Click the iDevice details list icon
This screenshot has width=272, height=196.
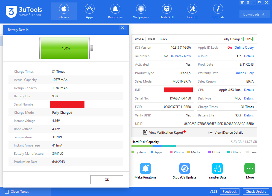point(210,132)
